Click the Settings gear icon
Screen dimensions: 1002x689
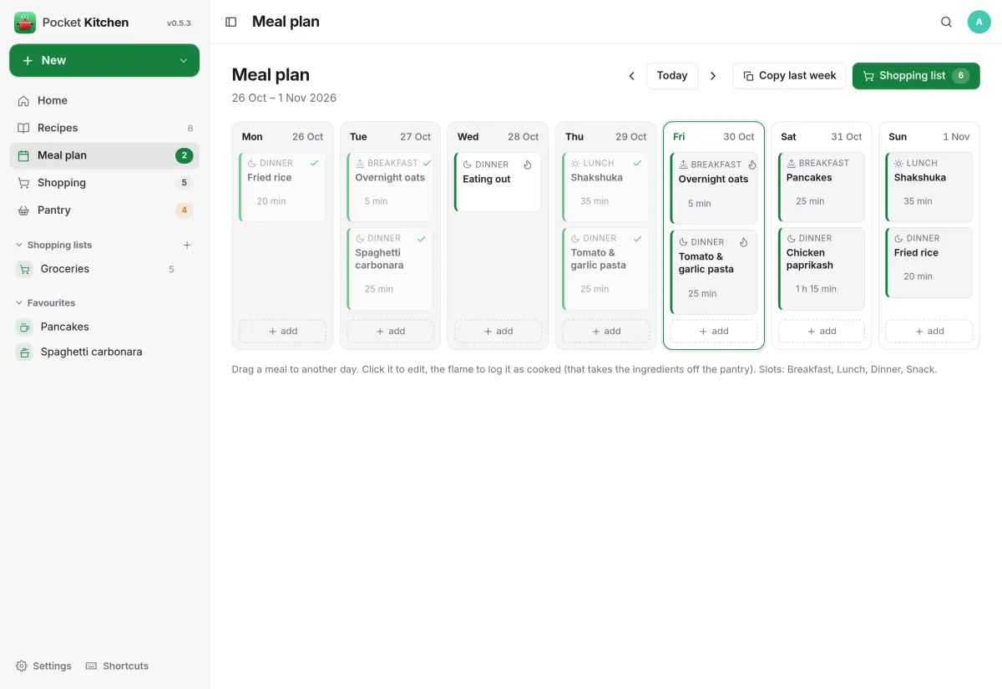[x=22, y=666]
